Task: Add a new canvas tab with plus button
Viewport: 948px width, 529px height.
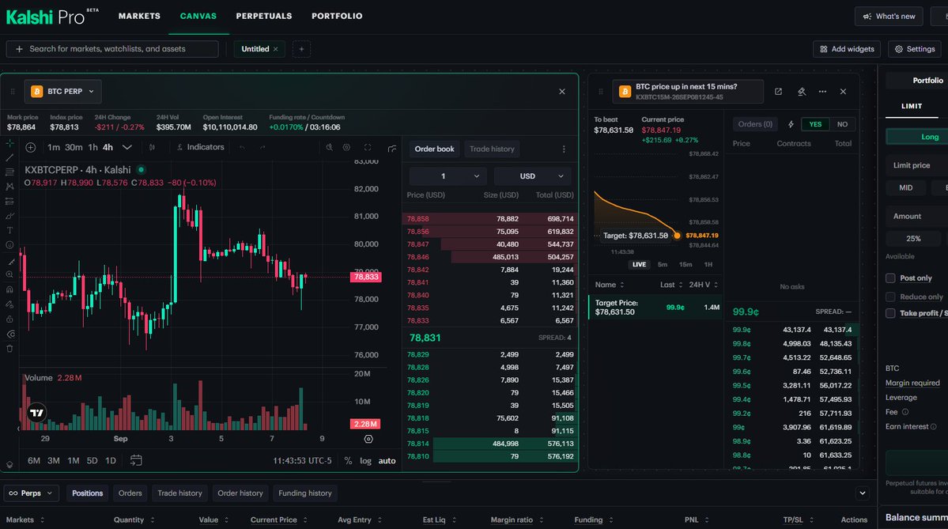Action: 301,49
